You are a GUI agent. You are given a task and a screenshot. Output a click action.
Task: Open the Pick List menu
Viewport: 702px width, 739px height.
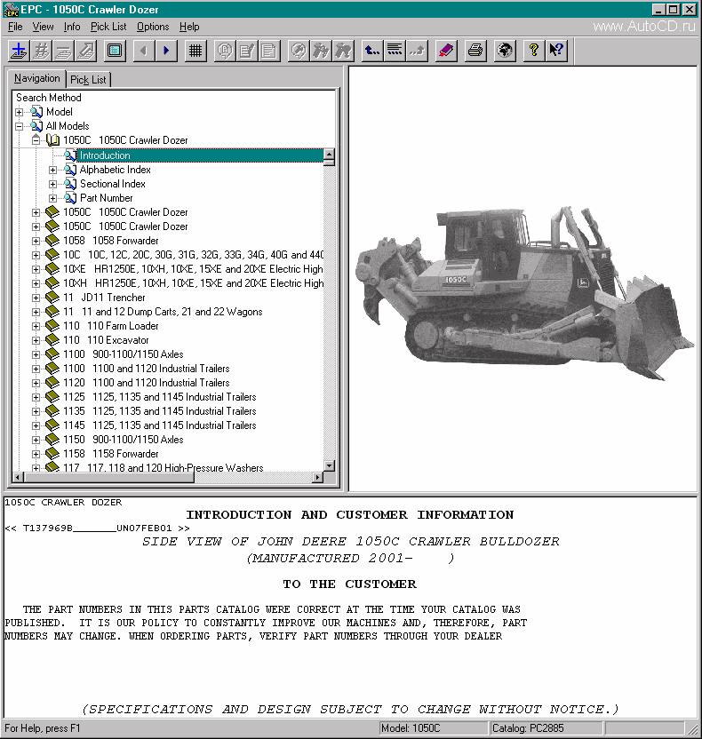(108, 27)
